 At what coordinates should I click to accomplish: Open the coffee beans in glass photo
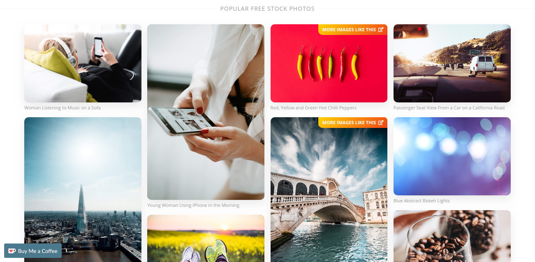tap(452, 236)
